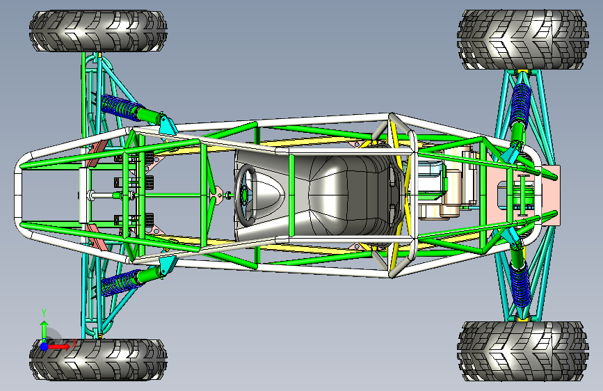Select the steering wheel in the cockpit
603x391 pixels.
(246, 195)
